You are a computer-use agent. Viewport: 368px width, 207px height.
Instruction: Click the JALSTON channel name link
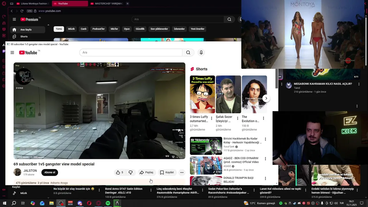(30, 171)
